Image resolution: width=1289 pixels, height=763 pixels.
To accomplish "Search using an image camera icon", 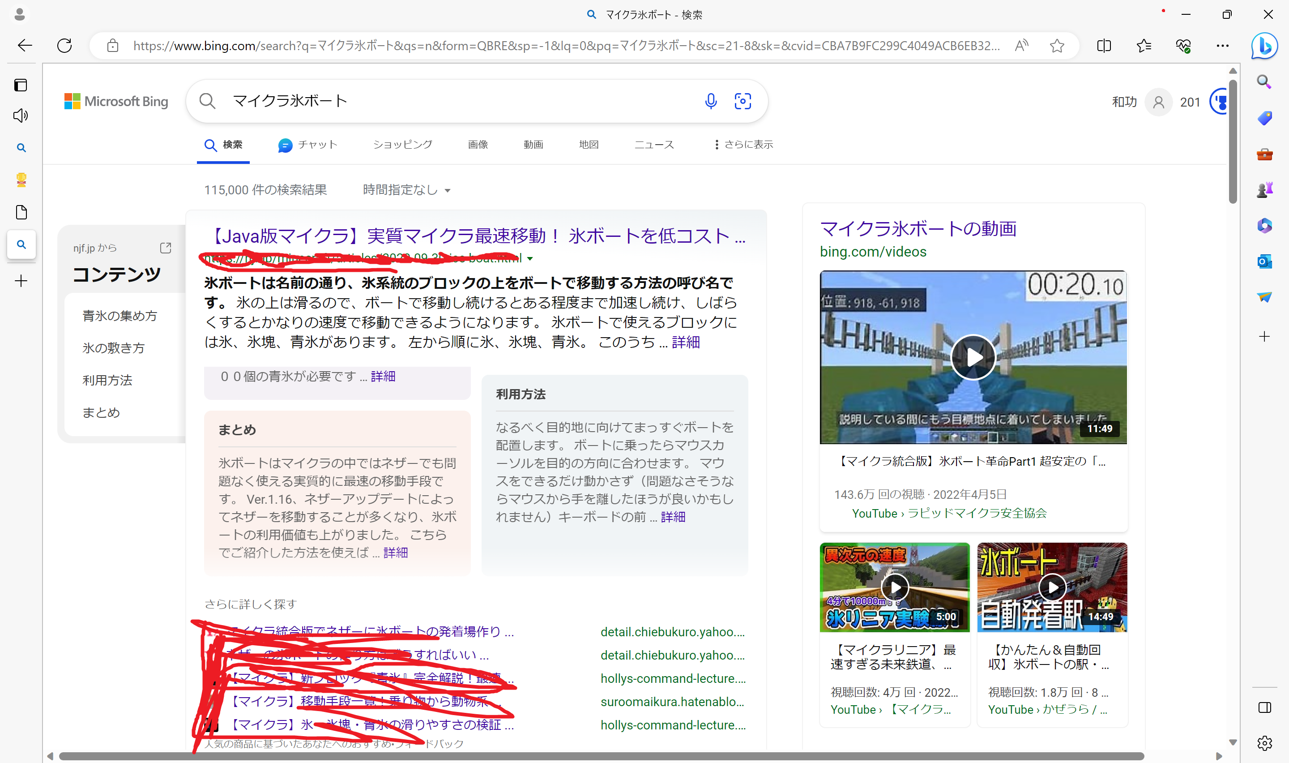I will coord(743,101).
